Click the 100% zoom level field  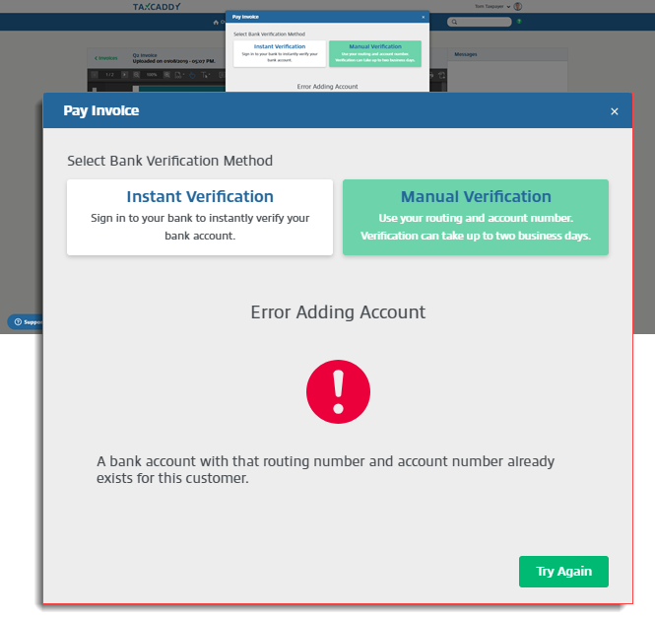[152, 75]
